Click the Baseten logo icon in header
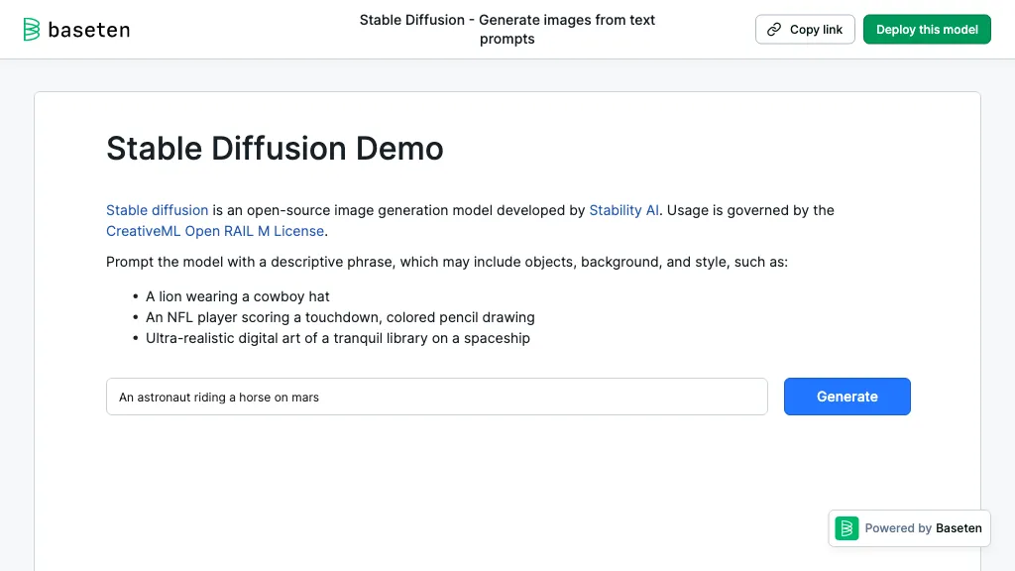Image resolution: width=1015 pixels, height=571 pixels. 33,30
